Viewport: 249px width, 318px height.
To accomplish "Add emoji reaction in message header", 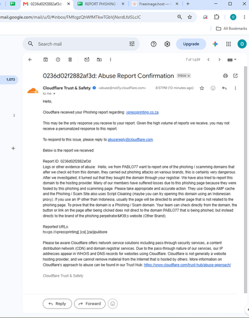I will [x=213, y=88].
